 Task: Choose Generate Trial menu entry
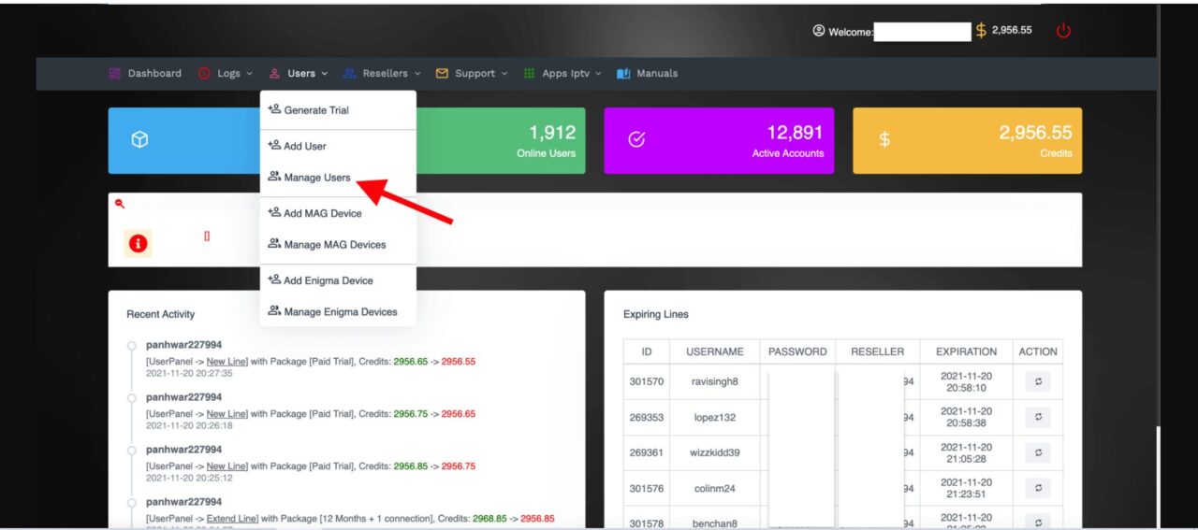tap(315, 110)
